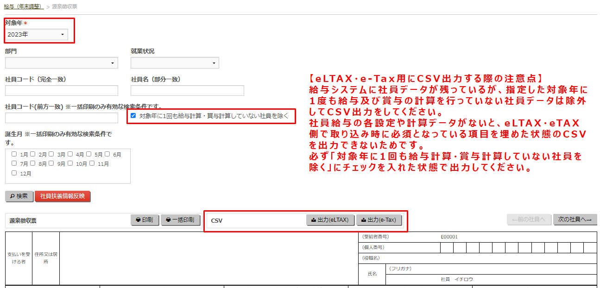Export CSV with 出力(e-Tax) button

(x=379, y=220)
